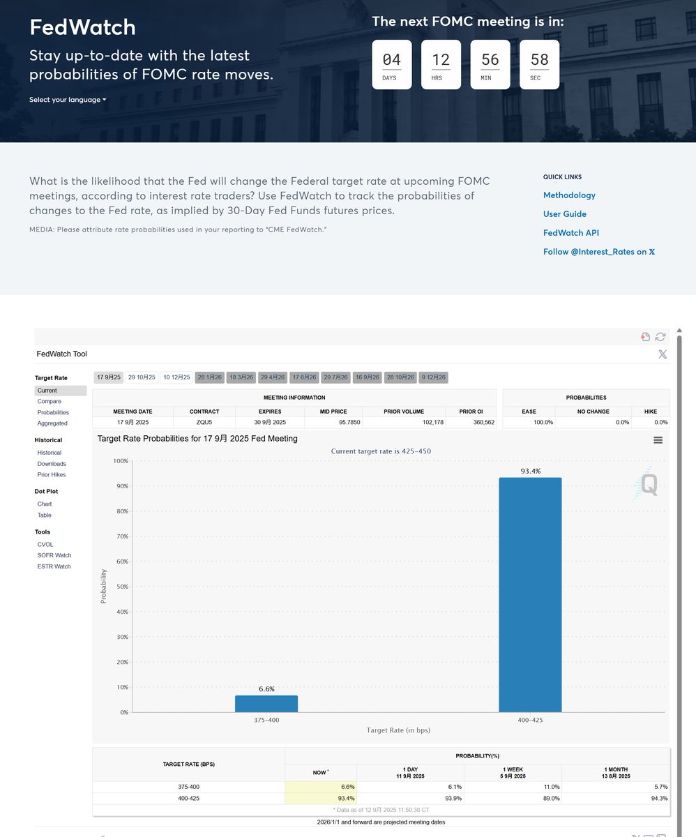Screen dimensions: 696x837
Task: Open Downloads in the sidebar
Action: pos(52,464)
